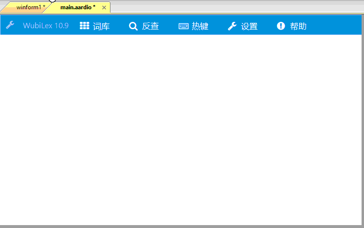Click the WubiLex 10.9 title text
Screen dimensions: 364x228
[x=46, y=25]
